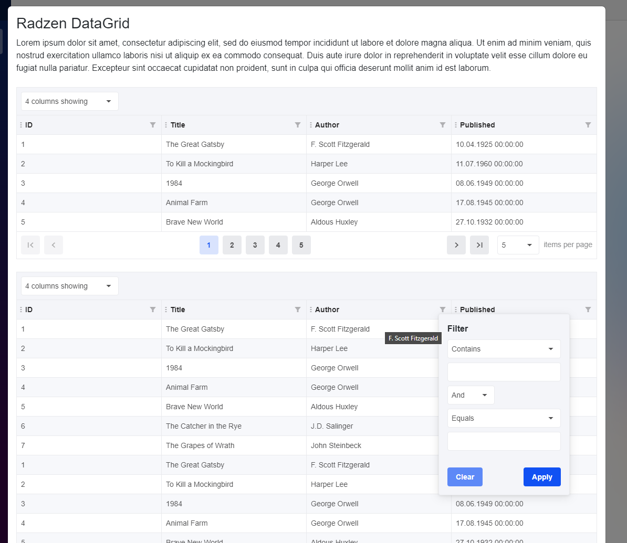This screenshot has width=627, height=543.
Task: Go to next page of the pager
Action: click(456, 245)
